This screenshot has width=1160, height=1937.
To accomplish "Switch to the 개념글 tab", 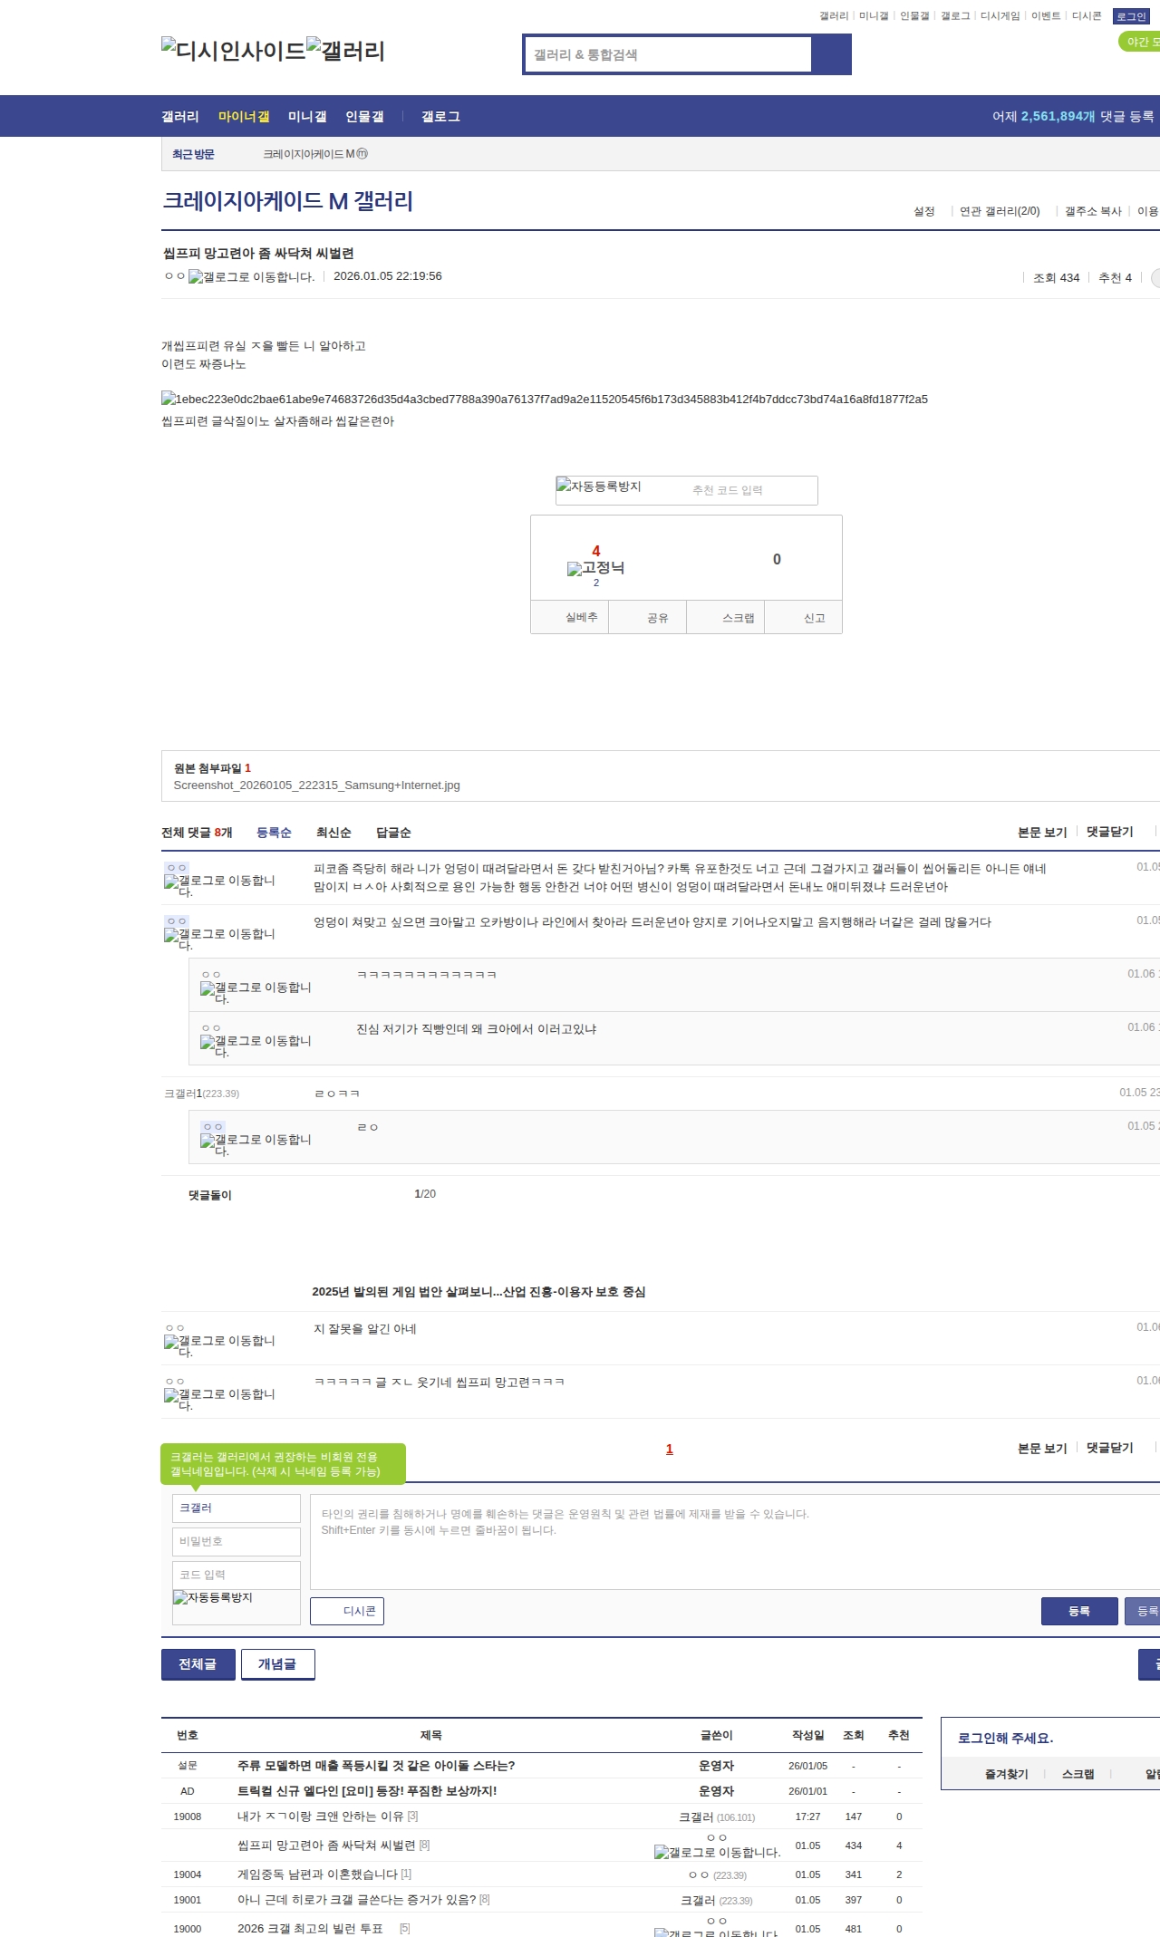I will coord(277,1664).
